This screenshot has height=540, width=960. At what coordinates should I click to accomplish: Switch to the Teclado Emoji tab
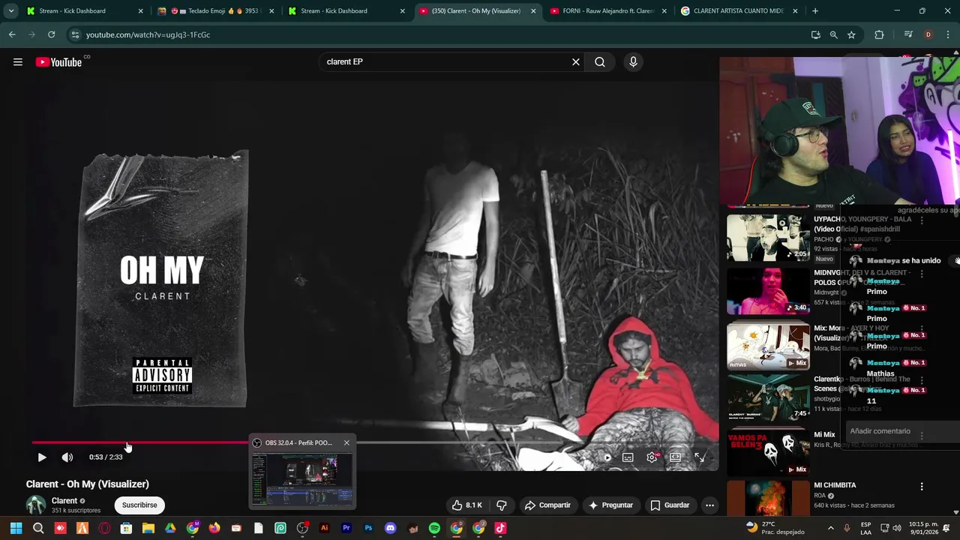[216, 11]
